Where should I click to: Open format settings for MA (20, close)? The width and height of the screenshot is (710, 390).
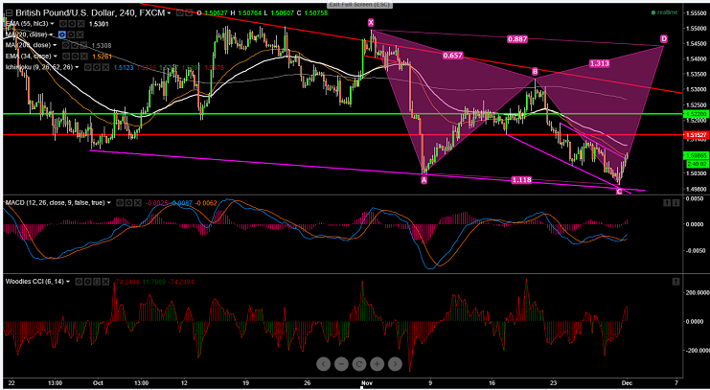pyautogui.click(x=71, y=34)
